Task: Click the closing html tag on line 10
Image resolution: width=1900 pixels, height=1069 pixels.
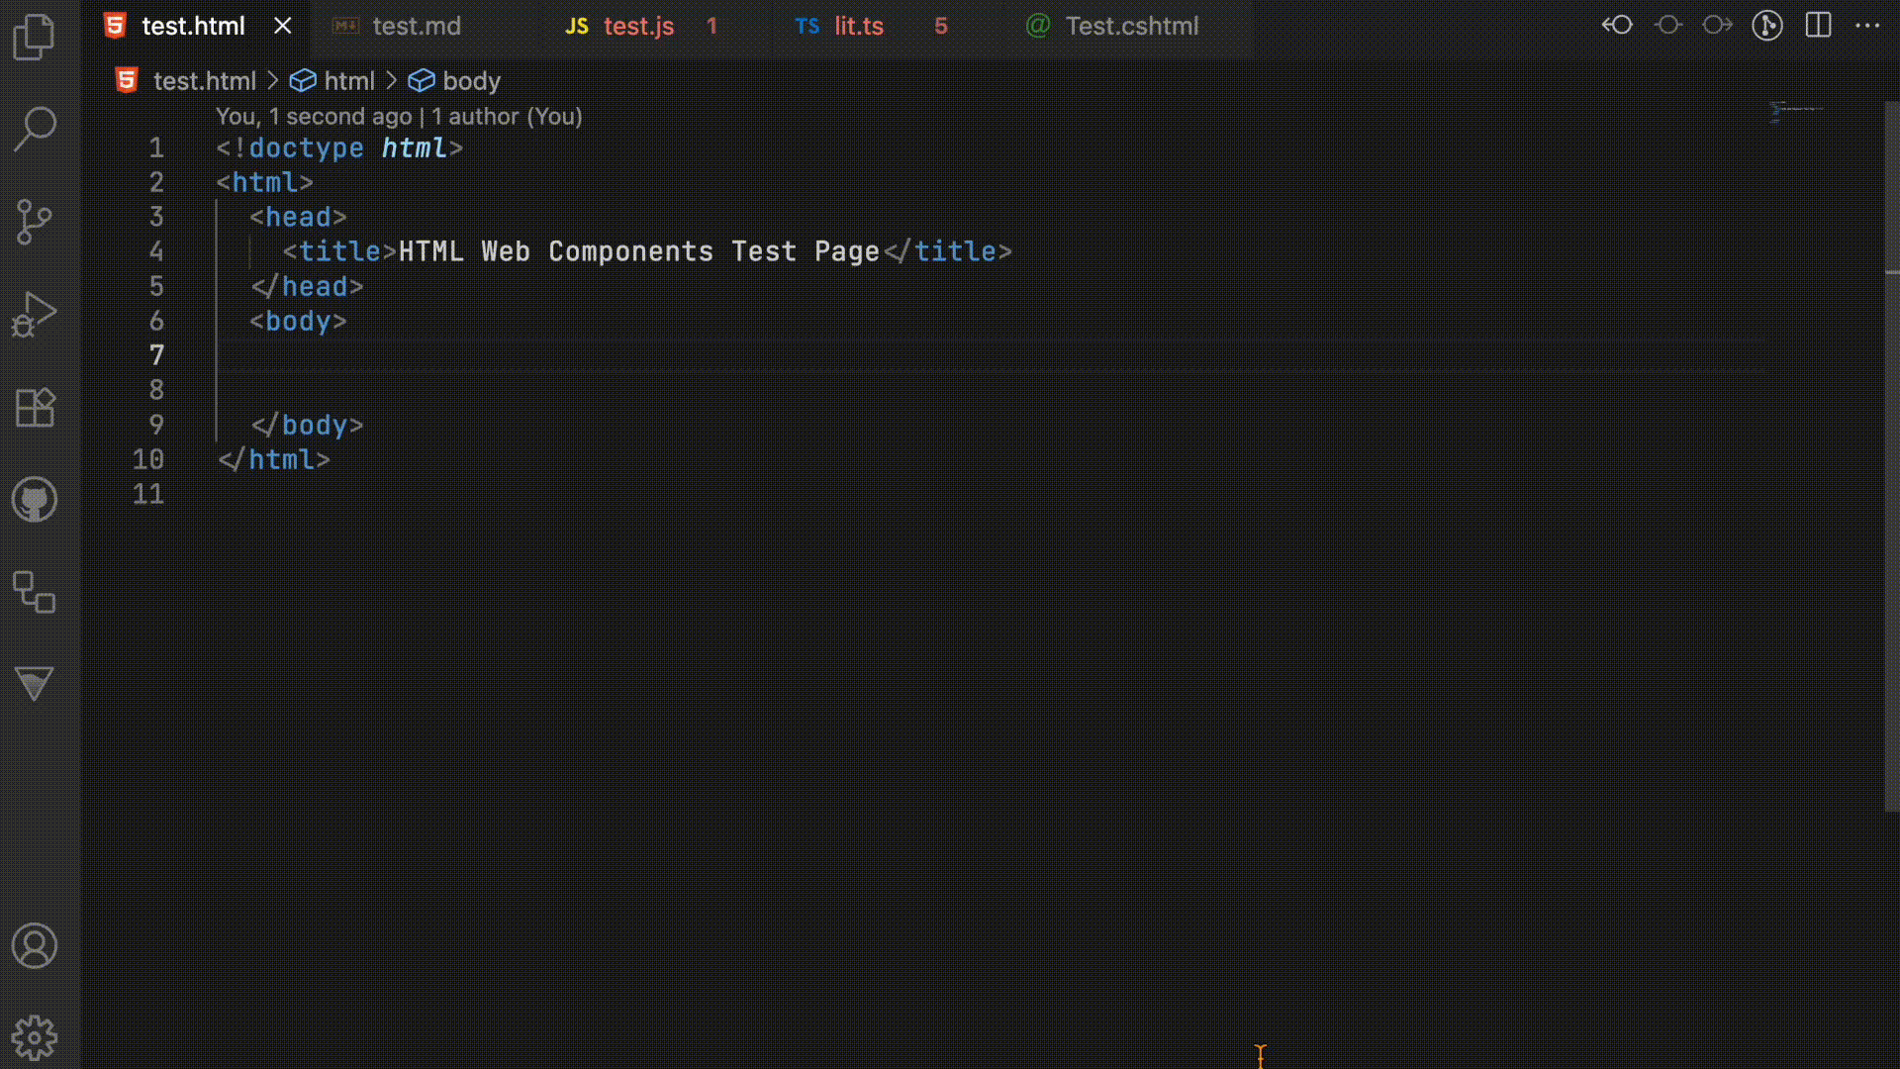Action: tap(273, 460)
